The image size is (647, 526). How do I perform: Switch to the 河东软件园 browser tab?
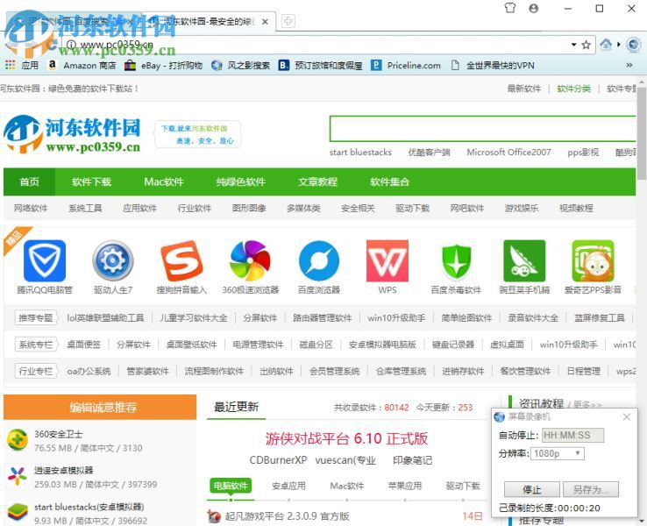[x=209, y=21]
